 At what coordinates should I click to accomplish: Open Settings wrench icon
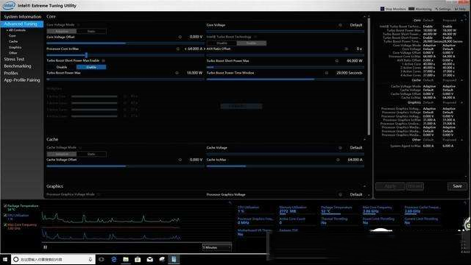436,9
